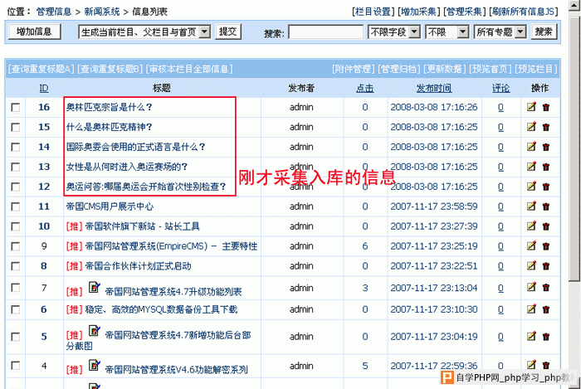Edit the row with ID 11
Image resolution: width=581 pixels, height=389 pixels.
[x=531, y=207]
